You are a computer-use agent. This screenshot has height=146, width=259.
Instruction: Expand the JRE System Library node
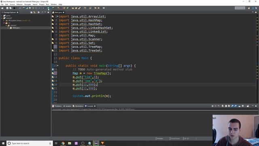[x=4, y=21]
